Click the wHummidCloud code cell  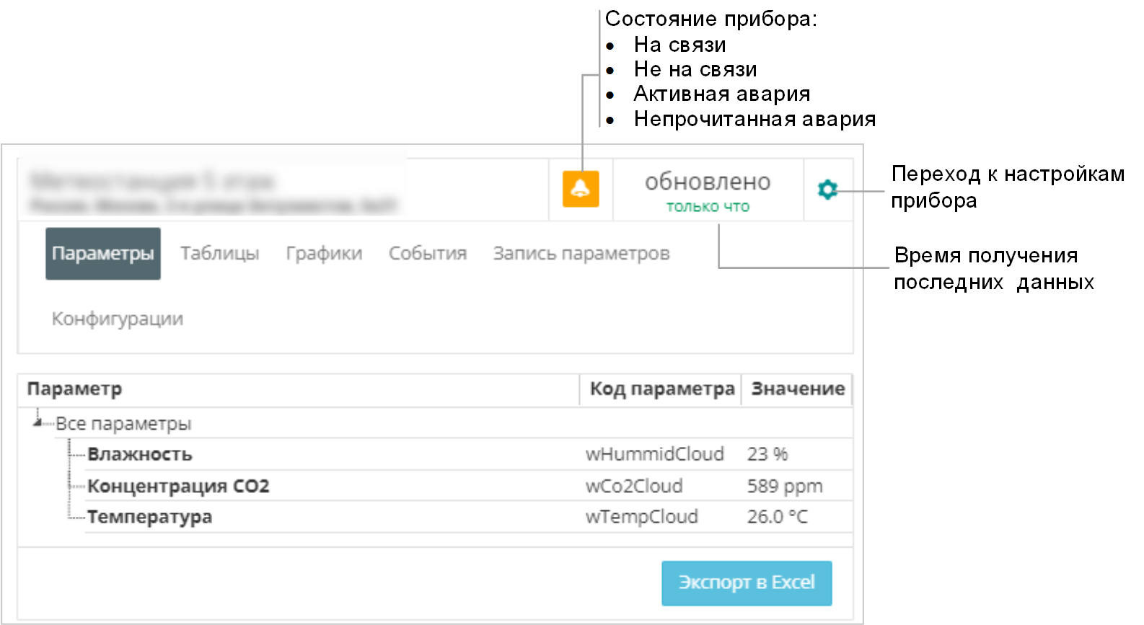[x=654, y=455]
